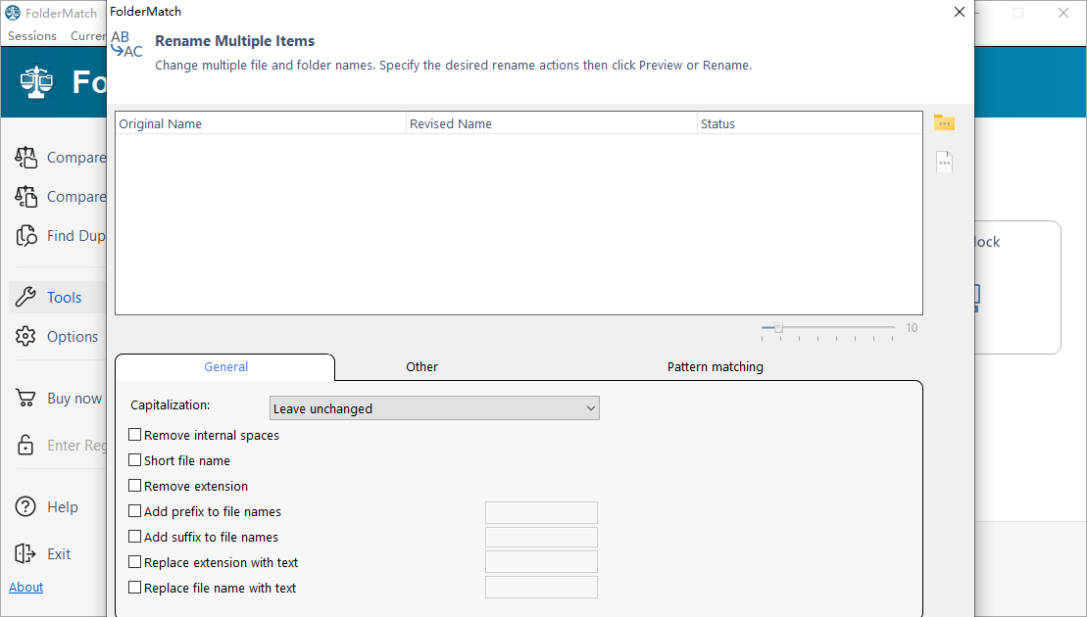This screenshot has width=1087, height=617.
Task: Click the Tools wrench icon
Action: point(25,297)
